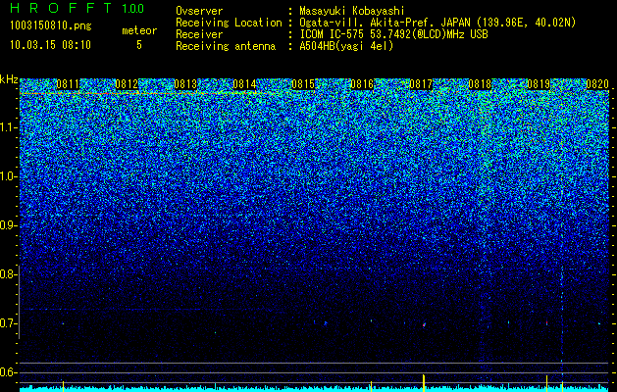
Task: Select the ICOM IC-575 53.7492 MHz receiver text
Action: [x=393, y=34]
